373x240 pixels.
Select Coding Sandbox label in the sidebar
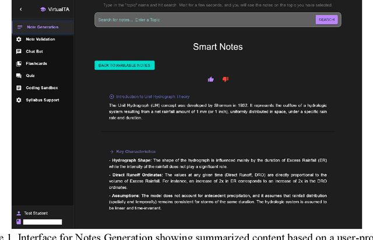click(x=42, y=88)
